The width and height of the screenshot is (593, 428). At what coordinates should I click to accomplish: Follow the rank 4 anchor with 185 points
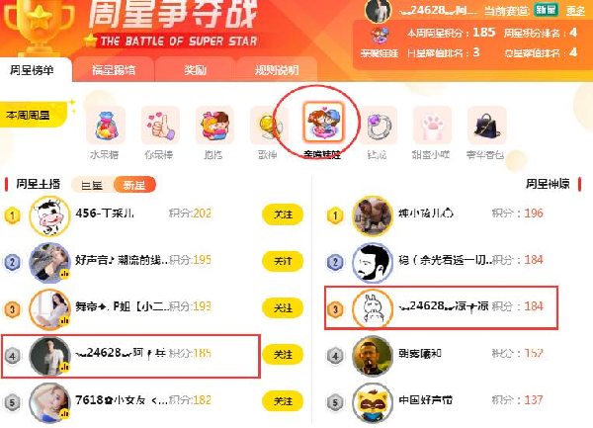point(283,354)
